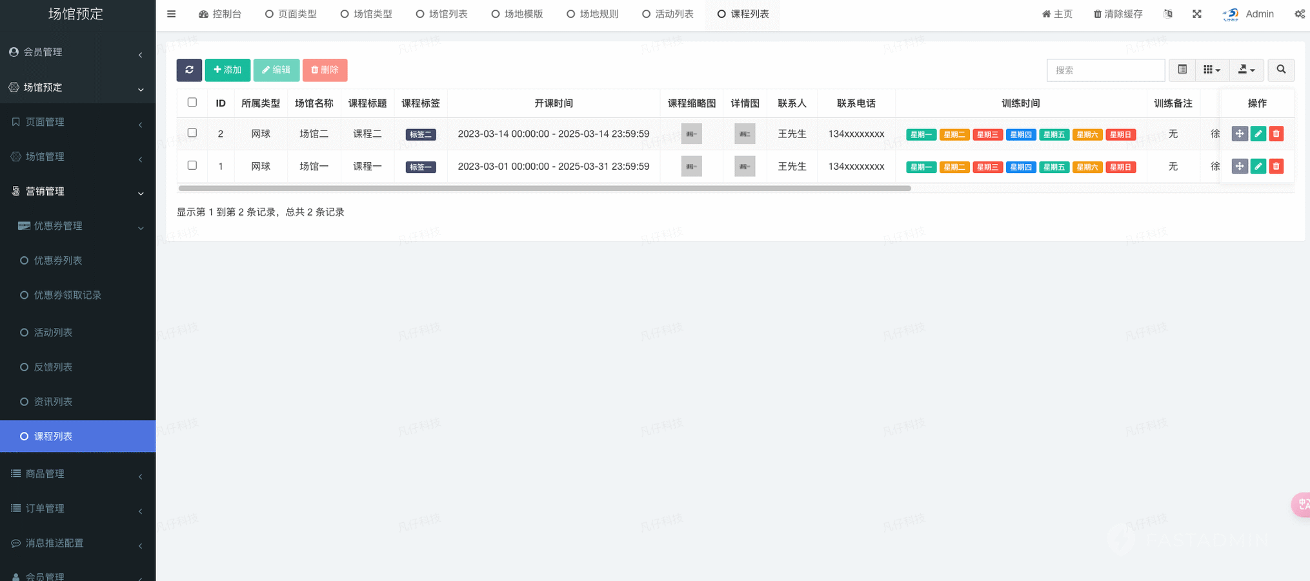
Task: Click green edit pencil icon for course ID 1
Action: coord(1258,167)
